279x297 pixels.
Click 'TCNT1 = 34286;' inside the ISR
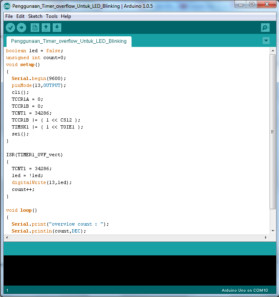point(31,168)
